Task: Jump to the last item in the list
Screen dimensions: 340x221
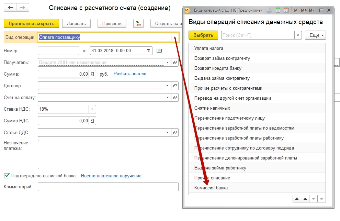Action: 321,199
